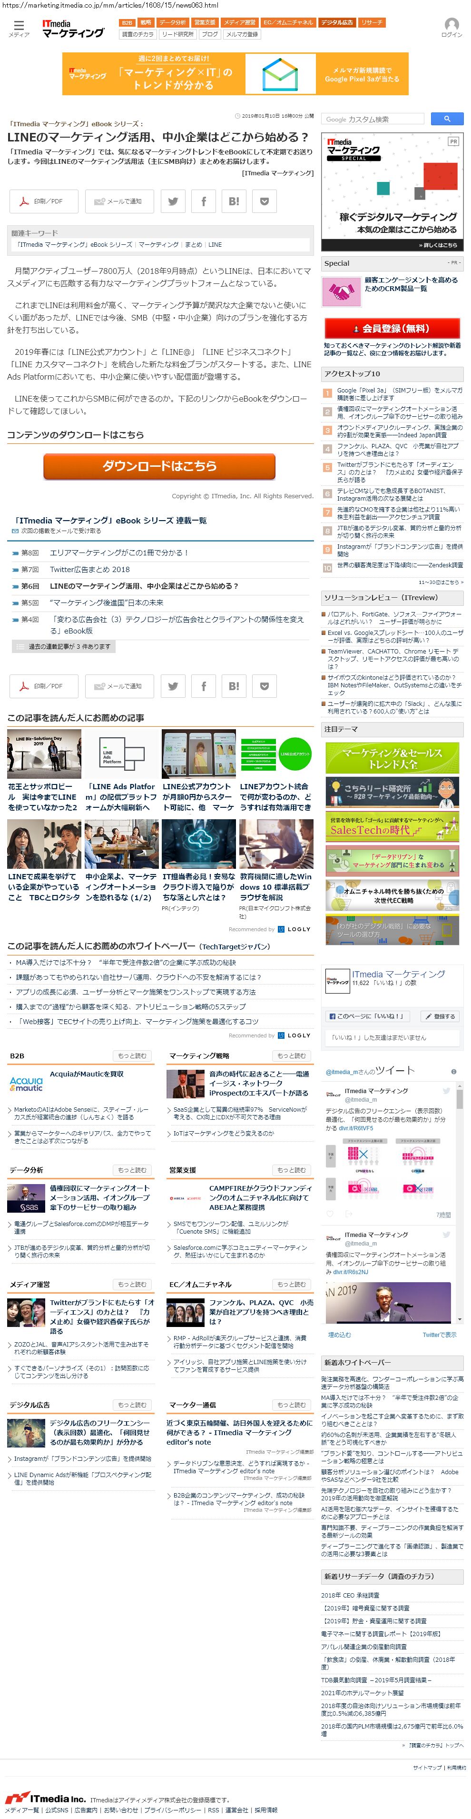Screen dimensions: 471x1819
Task: Open the SalesTechの時代 theme banner
Action: pos(392,828)
